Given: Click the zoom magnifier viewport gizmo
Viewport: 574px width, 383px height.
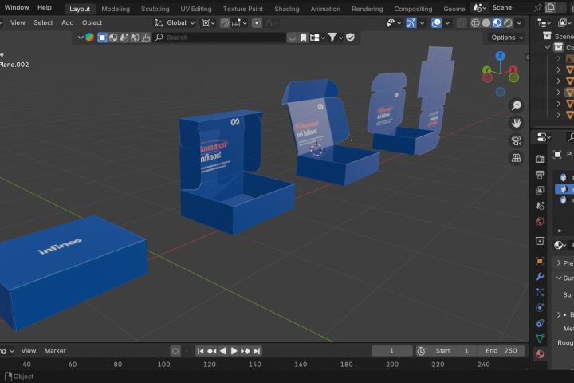Looking at the screenshot, I should pos(516,105).
